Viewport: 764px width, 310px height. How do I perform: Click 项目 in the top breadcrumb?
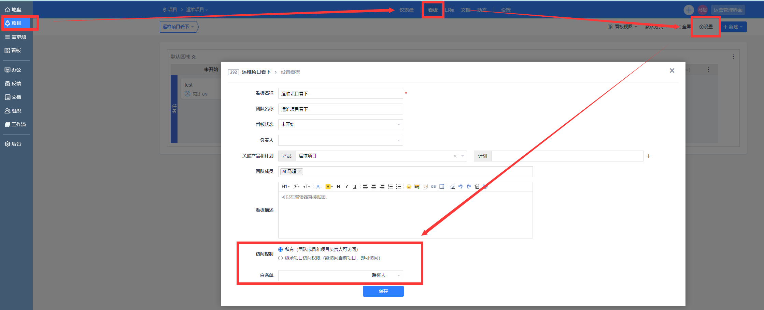point(170,10)
